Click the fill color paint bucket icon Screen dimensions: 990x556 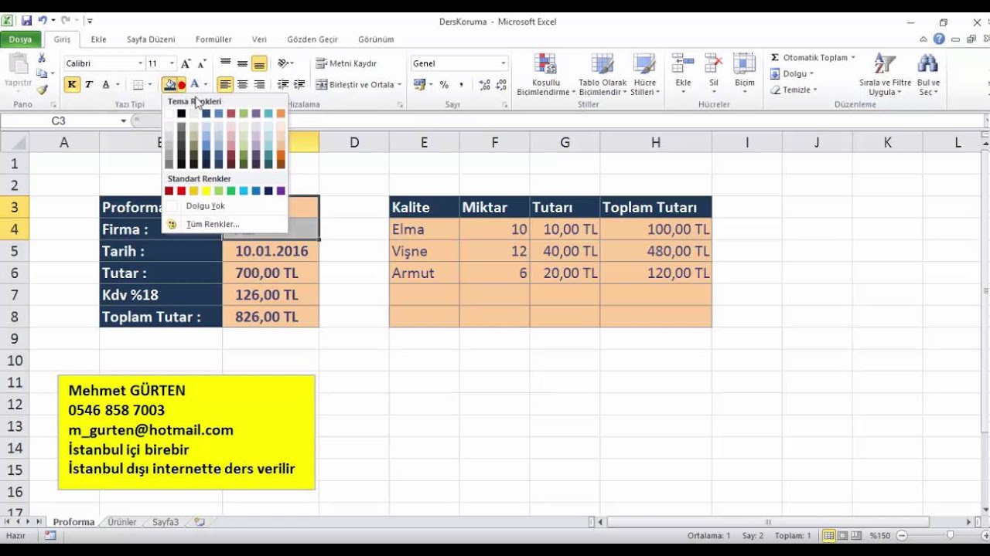pyautogui.click(x=170, y=85)
